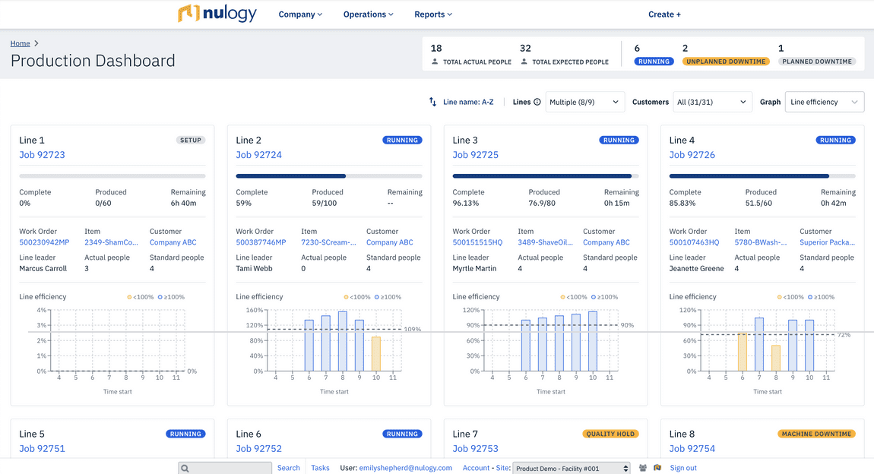Click the people icon beside Total Expected People
This screenshot has height=474, width=874.
click(524, 61)
